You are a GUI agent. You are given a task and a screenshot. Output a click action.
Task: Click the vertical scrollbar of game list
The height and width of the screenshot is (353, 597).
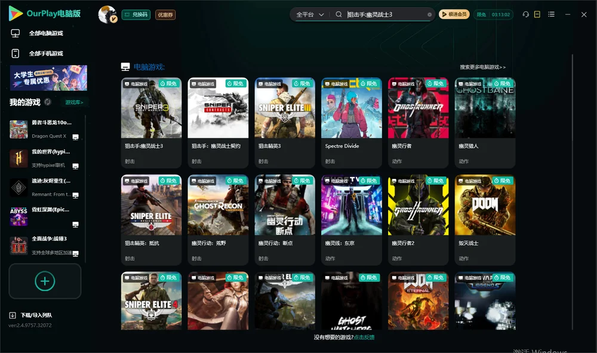(x=573, y=192)
